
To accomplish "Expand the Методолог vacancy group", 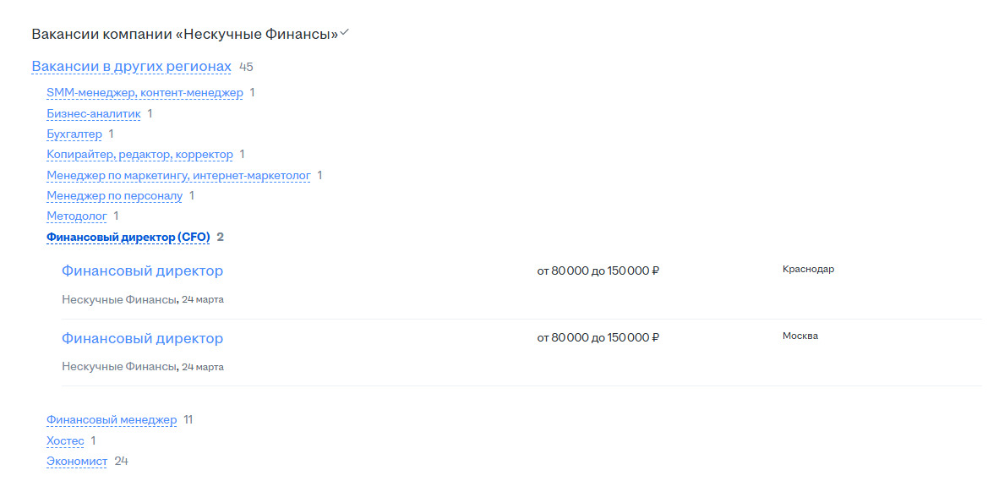I will [x=77, y=216].
